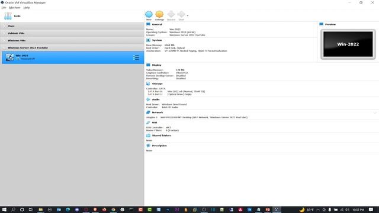Open the Tools entry in the left pane

click(x=72, y=16)
